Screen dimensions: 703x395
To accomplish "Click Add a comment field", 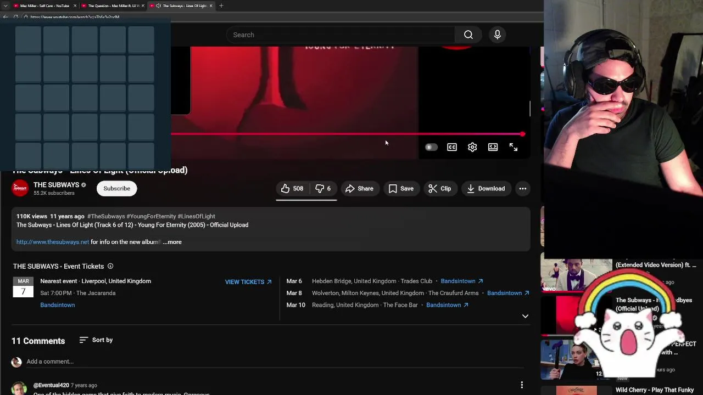I will tap(275, 362).
